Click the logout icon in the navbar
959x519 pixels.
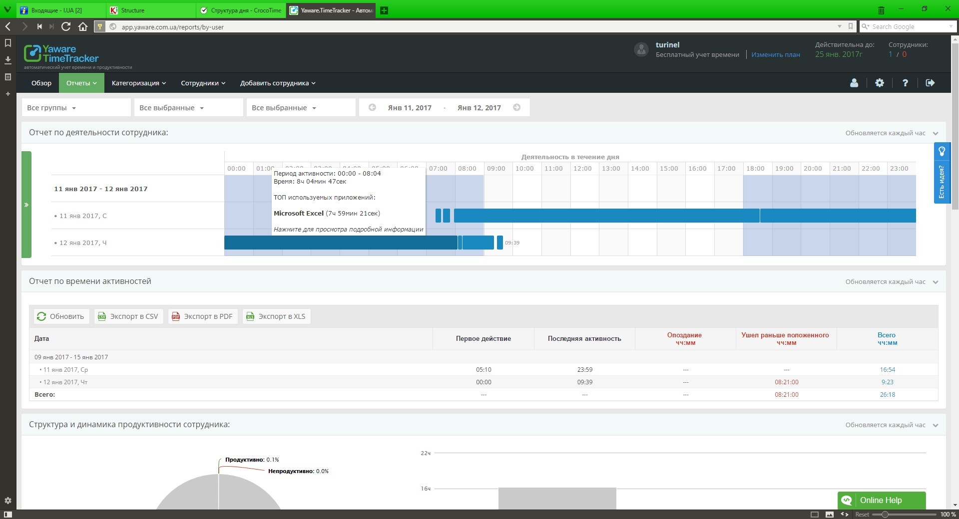930,83
